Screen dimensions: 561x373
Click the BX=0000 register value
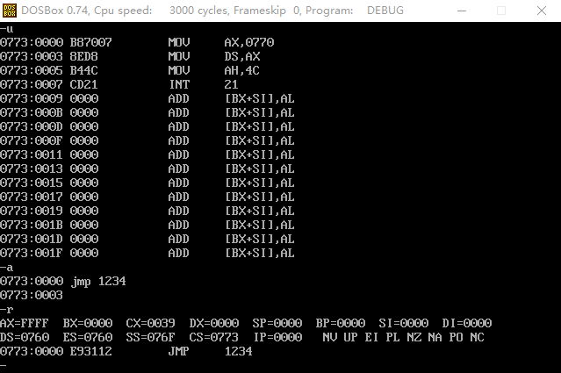(x=88, y=323)
